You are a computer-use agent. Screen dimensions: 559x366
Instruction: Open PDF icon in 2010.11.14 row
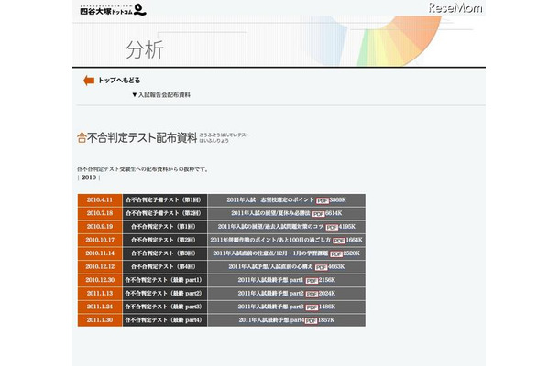[335, 254]
